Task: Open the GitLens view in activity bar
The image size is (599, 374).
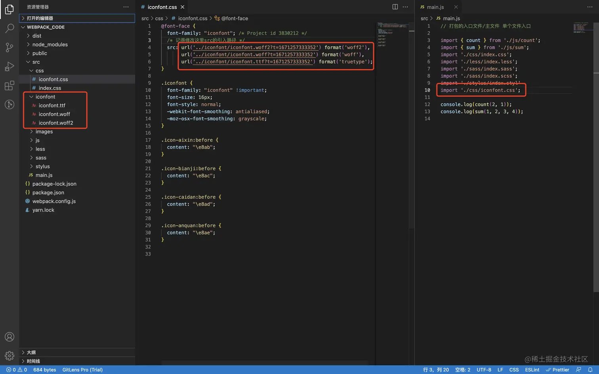Action: (x=10, y=104)
